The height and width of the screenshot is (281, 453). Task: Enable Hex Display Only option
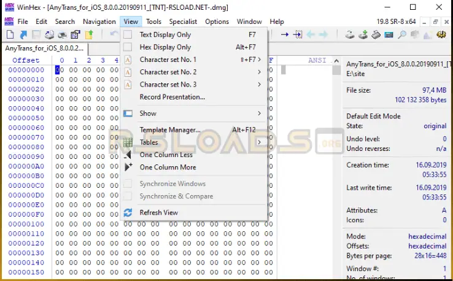click(x=165, y=47)
